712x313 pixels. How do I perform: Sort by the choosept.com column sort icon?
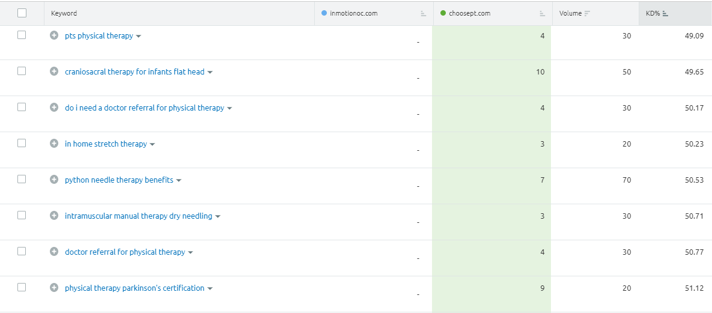click(542, 13)
